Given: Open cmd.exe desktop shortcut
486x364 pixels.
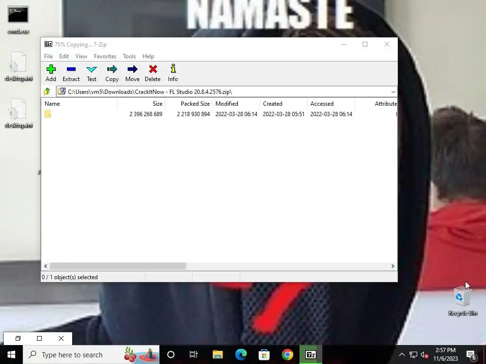Looking at the screenshot, I should [x=19, y=20].
